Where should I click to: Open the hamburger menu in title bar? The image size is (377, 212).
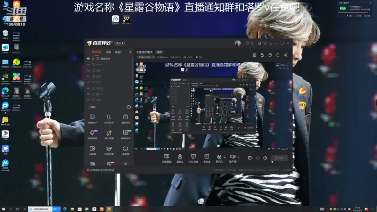(x=270, y=43)
